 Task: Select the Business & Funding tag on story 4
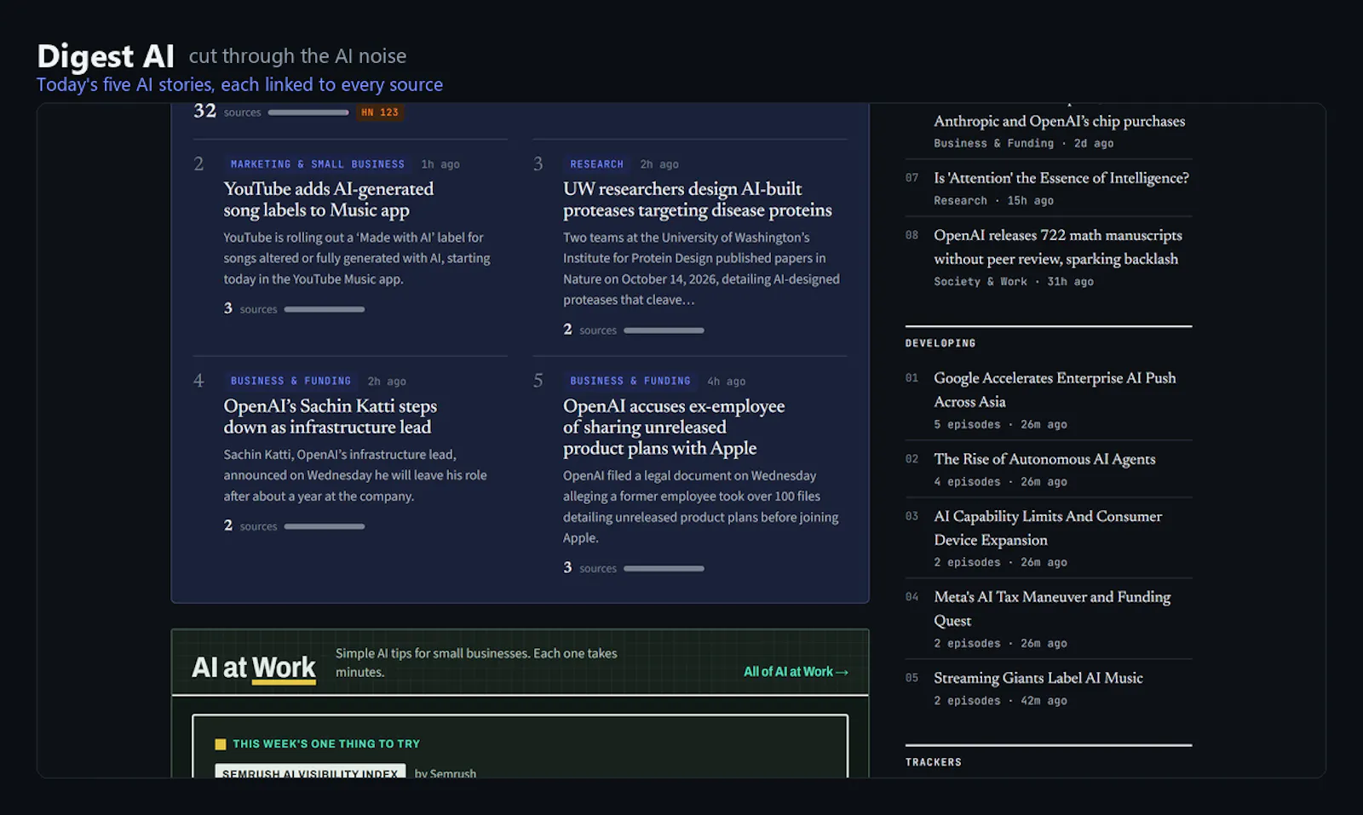[290, 382]
